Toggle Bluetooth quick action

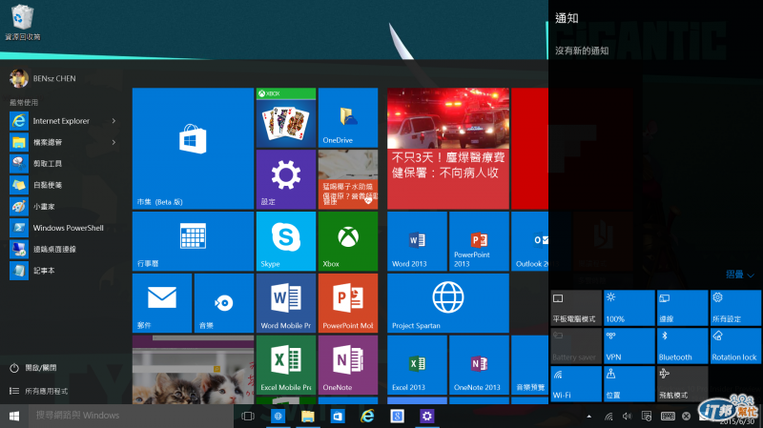point(682,346)
